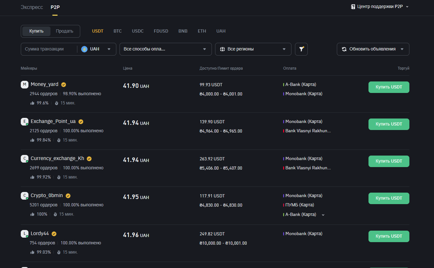Viewport: 434px width, 268px height.
Task: Click Currency_exchange_Kh avatar letter C
Action: click(25, 159)
